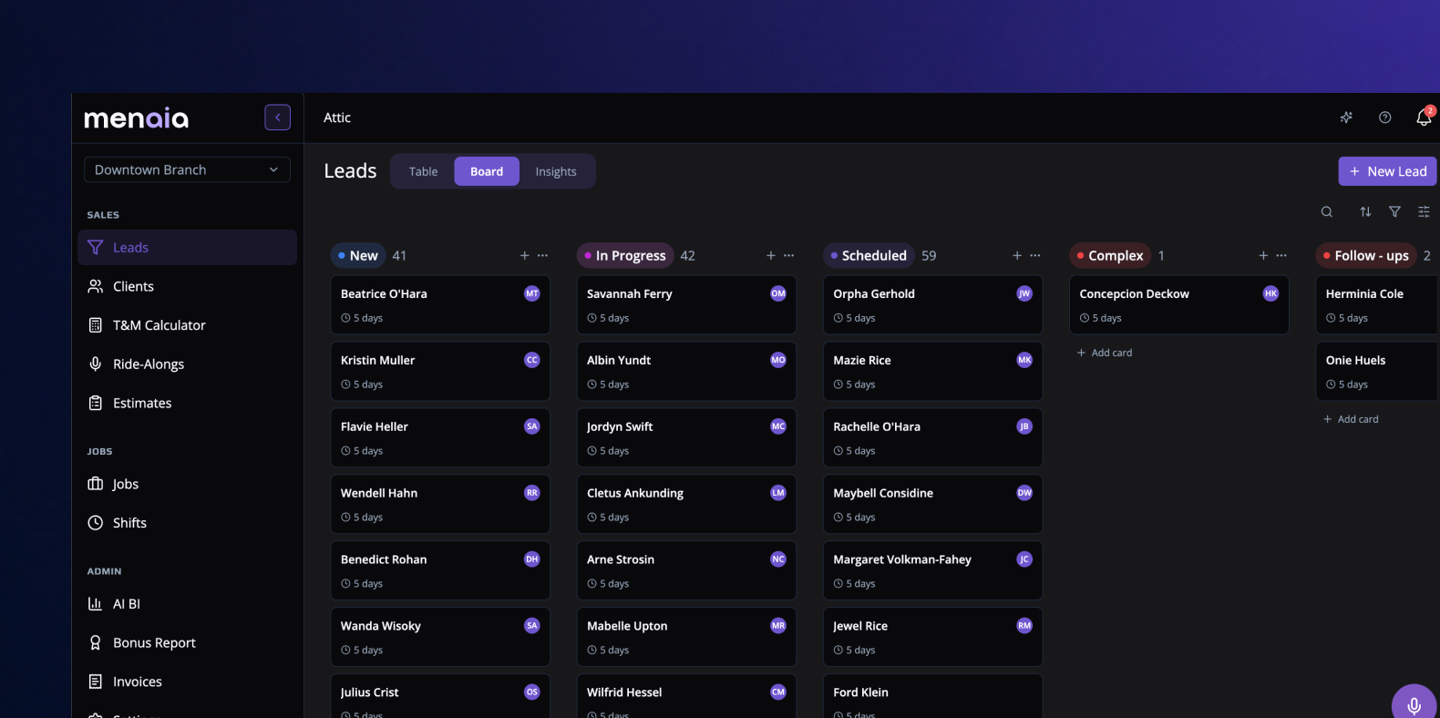The image size is (1440, 718).
Task: Click the Scheduled status label
Action: 869,256
